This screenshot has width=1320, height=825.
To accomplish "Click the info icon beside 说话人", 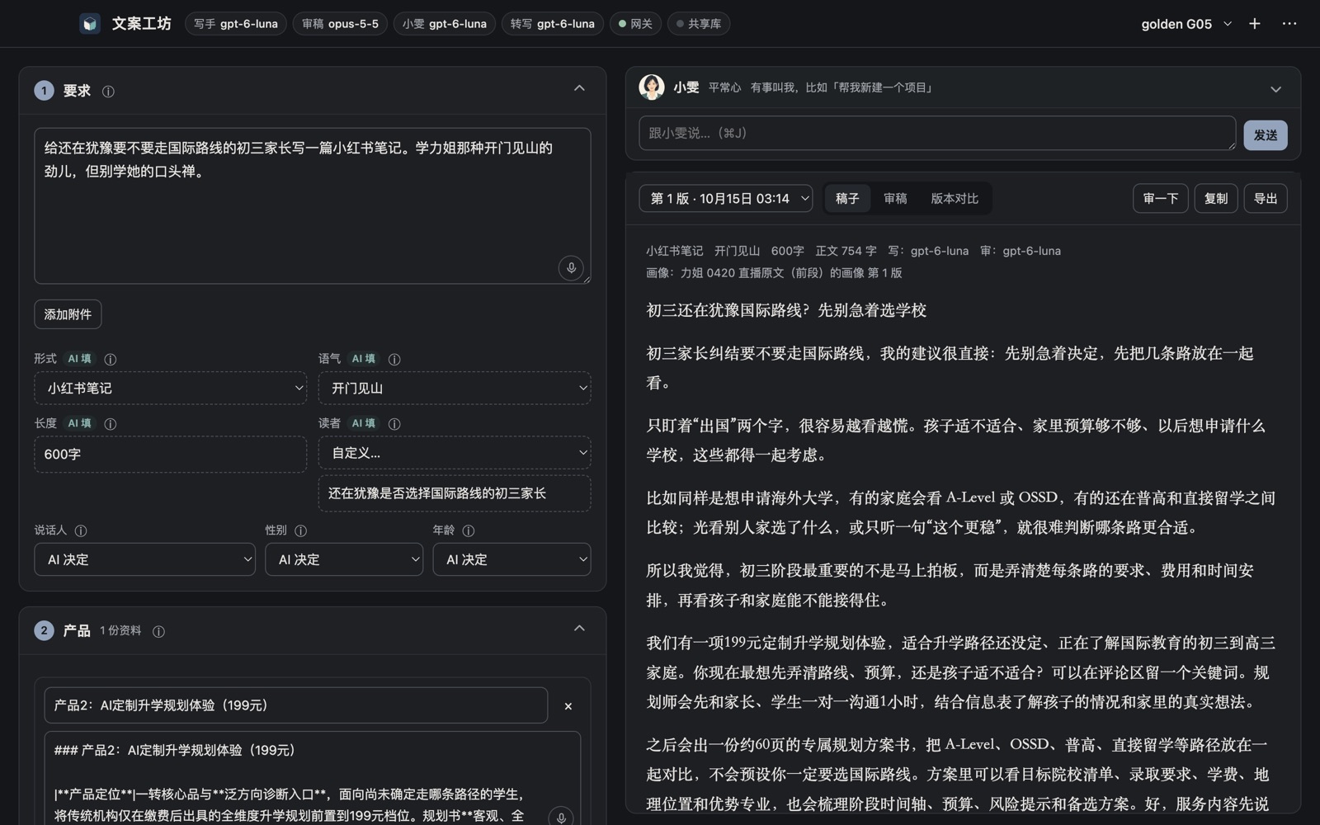I will 81,530.
